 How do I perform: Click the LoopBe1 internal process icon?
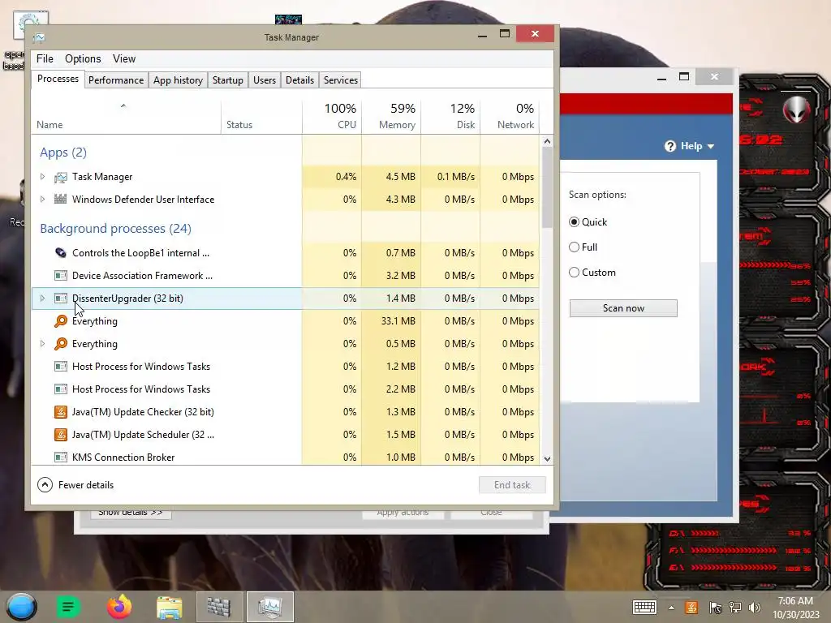[x=61, y=253]
